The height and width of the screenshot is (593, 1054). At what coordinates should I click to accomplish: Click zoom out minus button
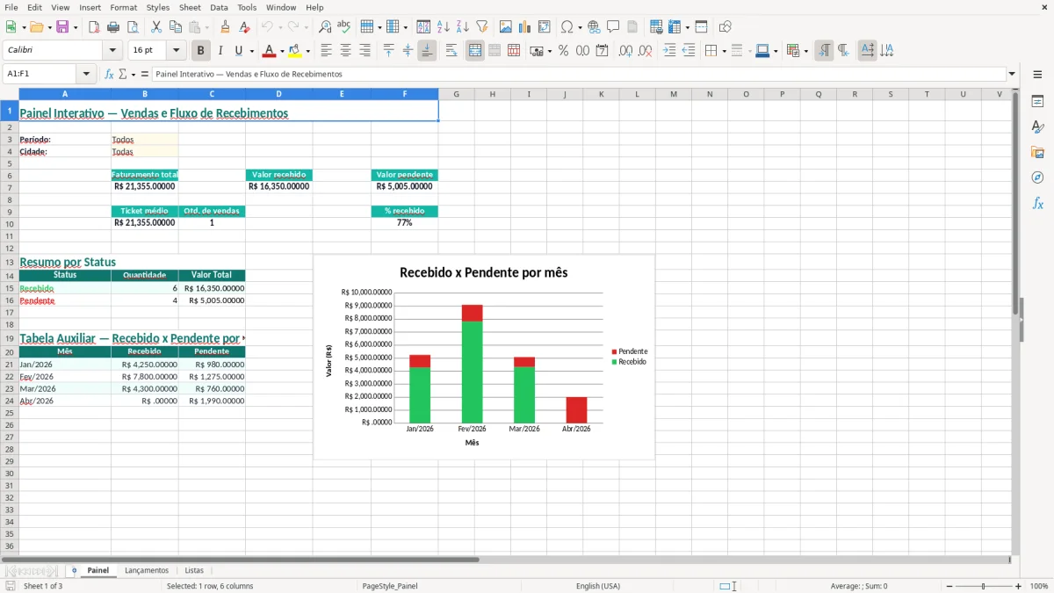click(949, 586)
